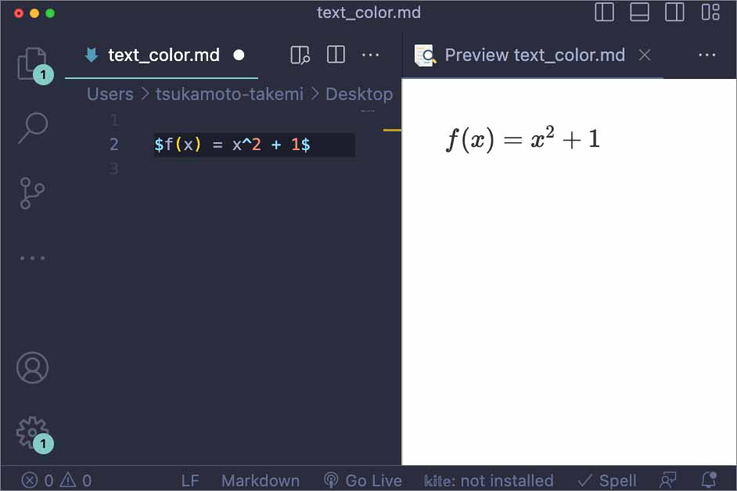Screen dimensions: 737x491
Task: Click the Split Editor icon in the editor toolbar
Action: pos(336,55)
